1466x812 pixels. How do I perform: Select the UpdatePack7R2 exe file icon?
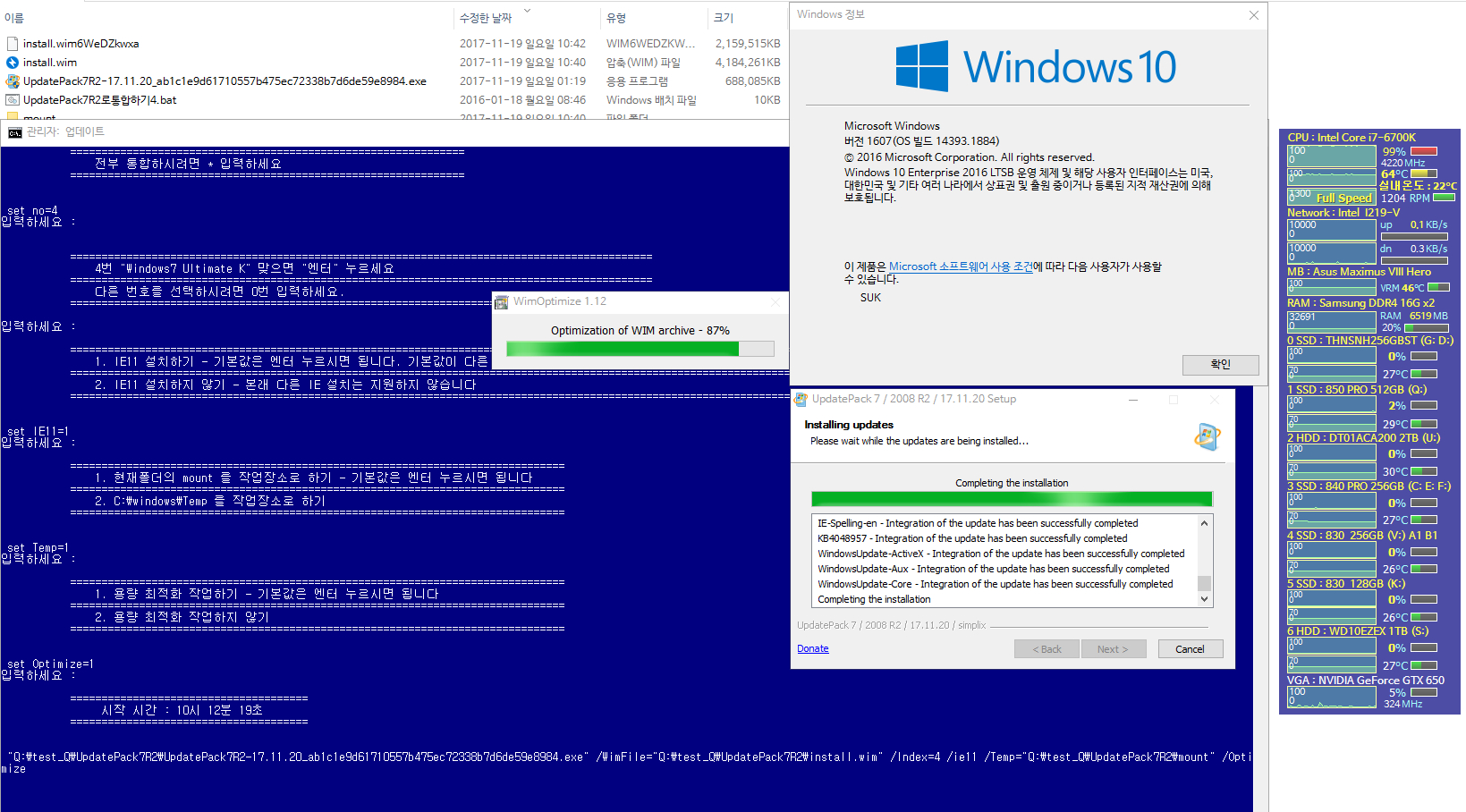coord(13,81)
